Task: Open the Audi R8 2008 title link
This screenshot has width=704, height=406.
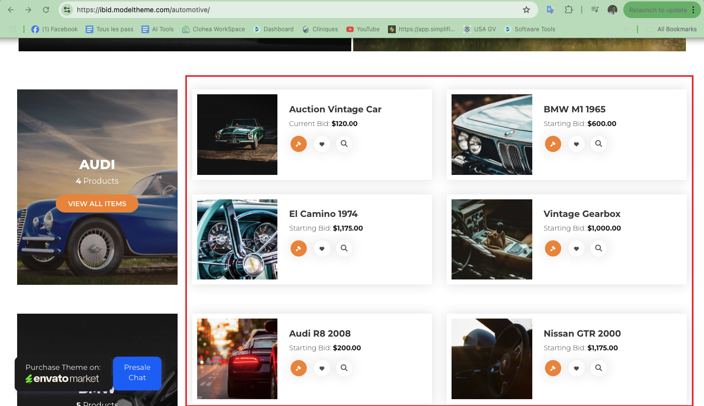Action: 320,334
